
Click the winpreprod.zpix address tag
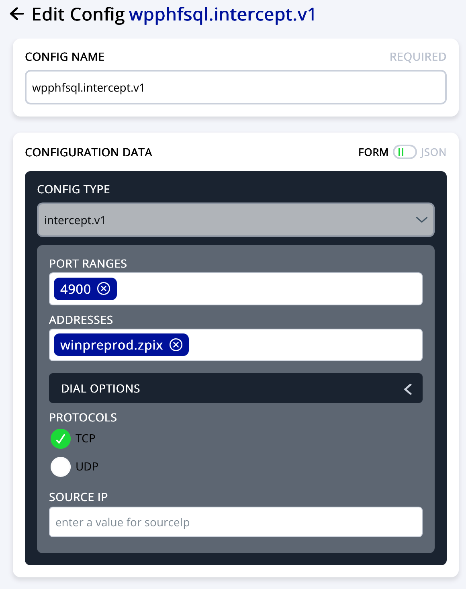111,345
